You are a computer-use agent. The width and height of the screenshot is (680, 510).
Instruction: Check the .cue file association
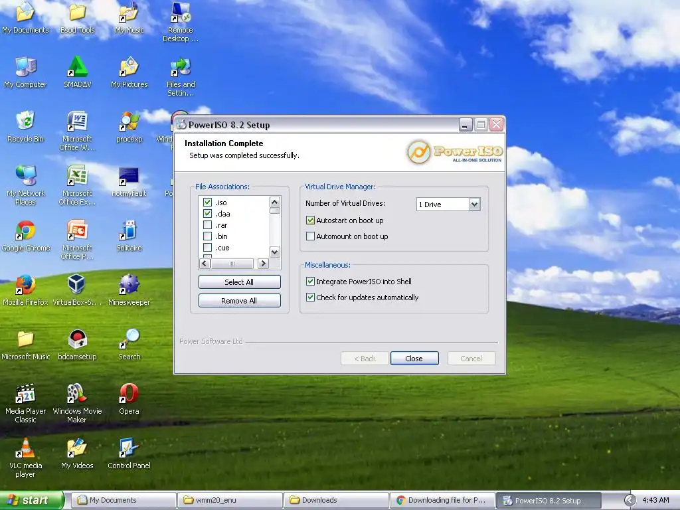207,248
